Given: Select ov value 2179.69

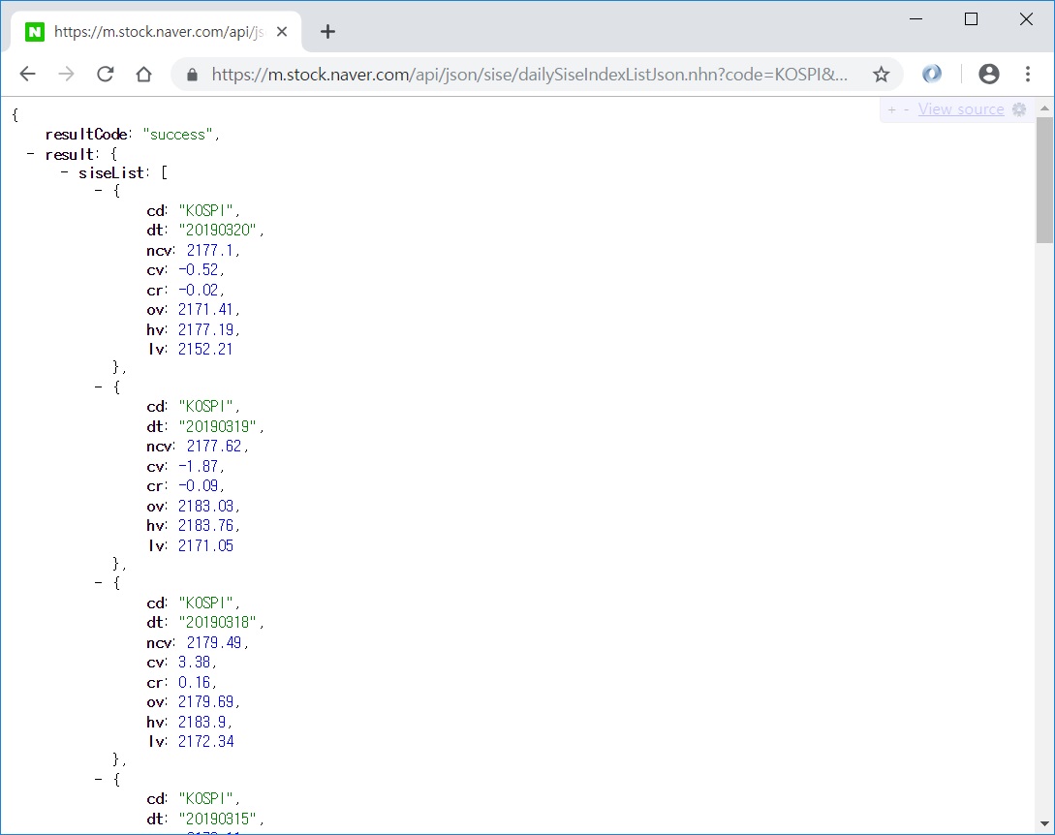Looking at the screenshot, I should click(205, 701).
